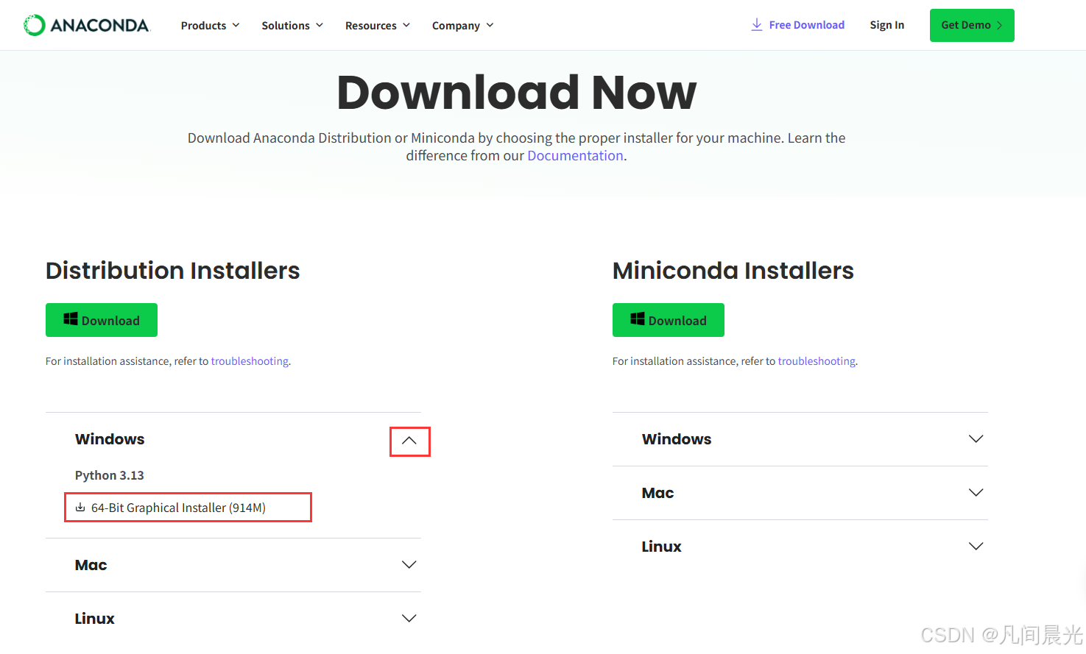This screenshot has width=1086, height=654.
Task: Open troubleshooting link under Distribution Installers
Action: [250, 361]
